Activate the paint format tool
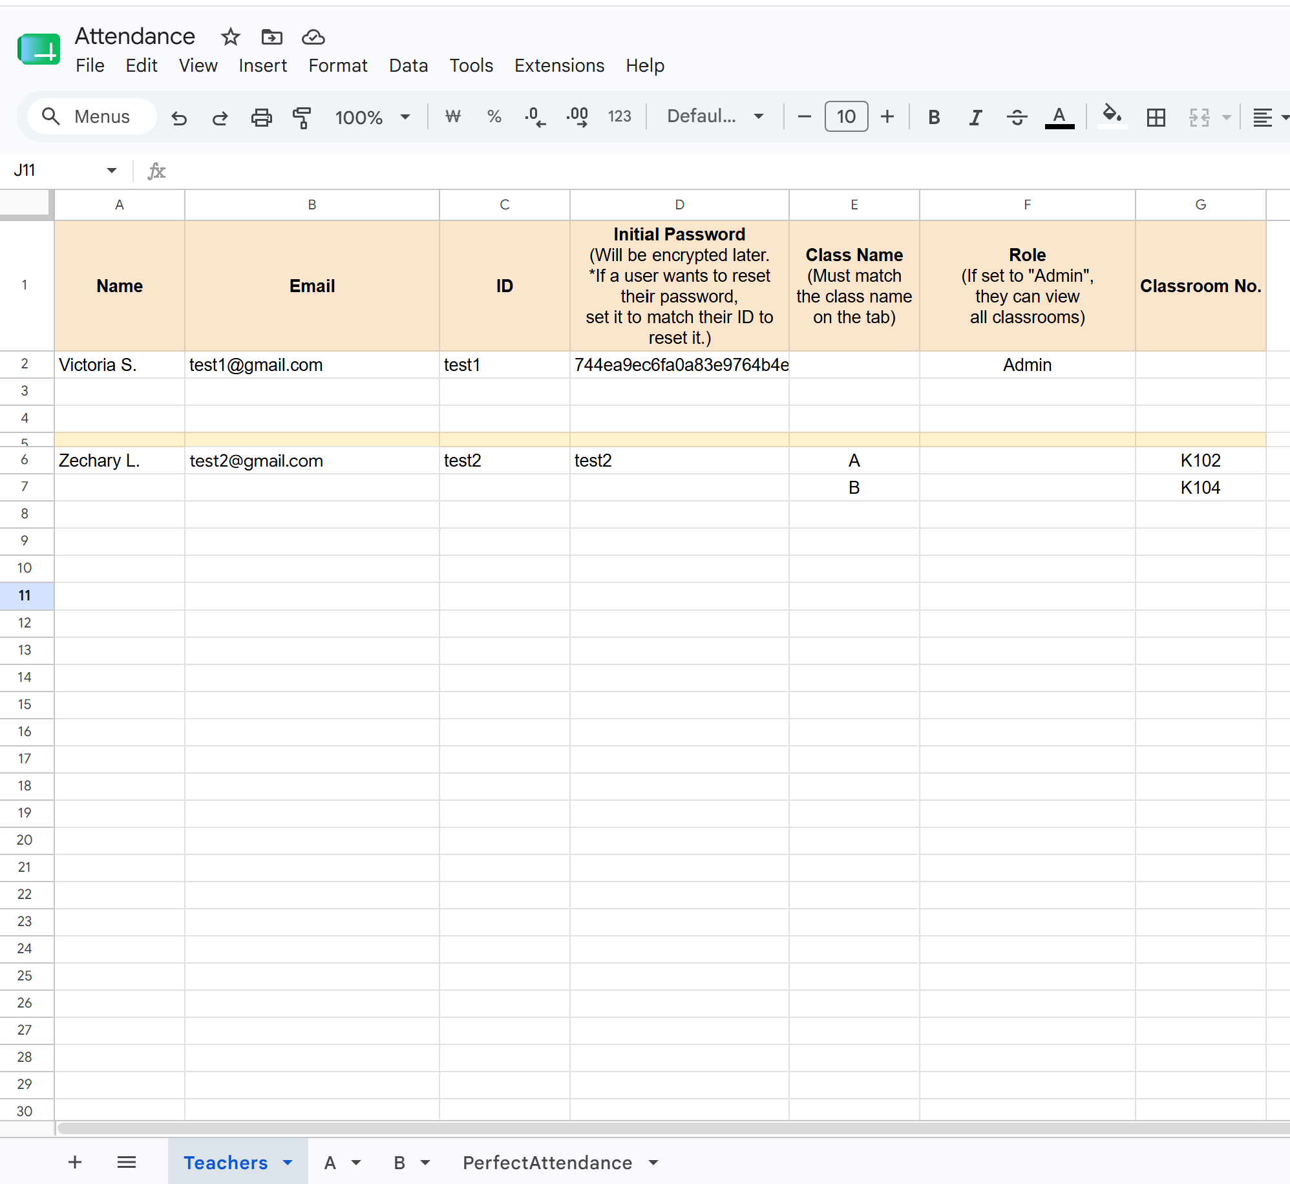Image resolution: width=1290 pixels, height=1184 pixels. (x=302, y=117)
